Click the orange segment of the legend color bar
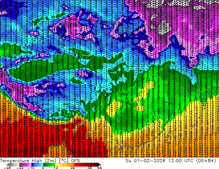219x169 pixels. 70,165
